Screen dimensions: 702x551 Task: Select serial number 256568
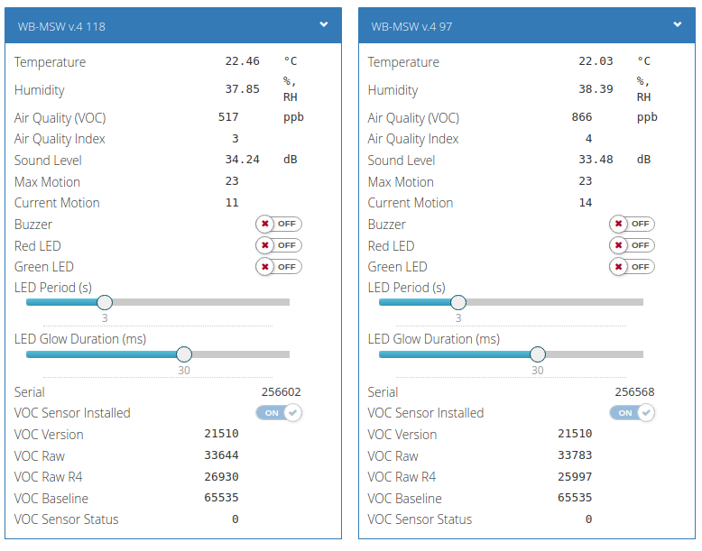coord(634,392)
